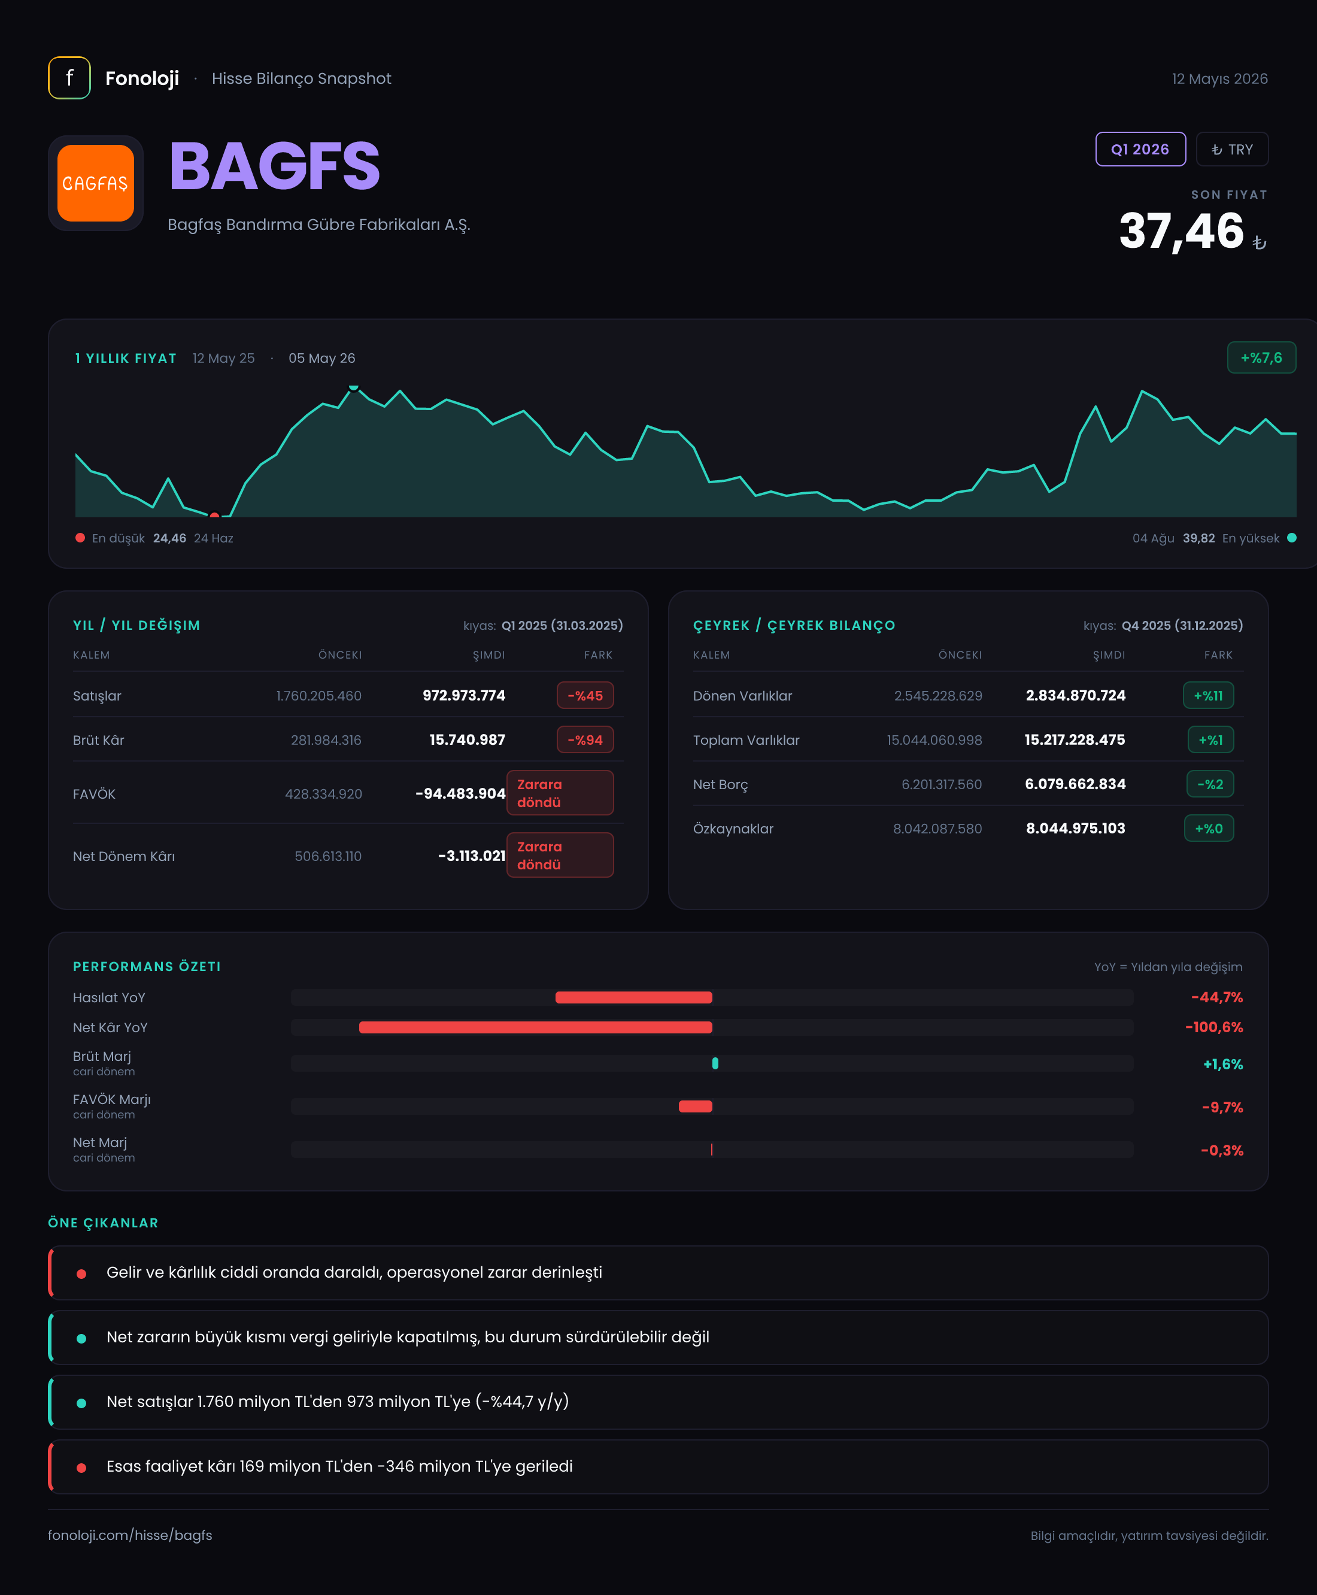Click the Brüt Kâr current value 15.740.987
1317x1595 pixels.
[468, 740]
